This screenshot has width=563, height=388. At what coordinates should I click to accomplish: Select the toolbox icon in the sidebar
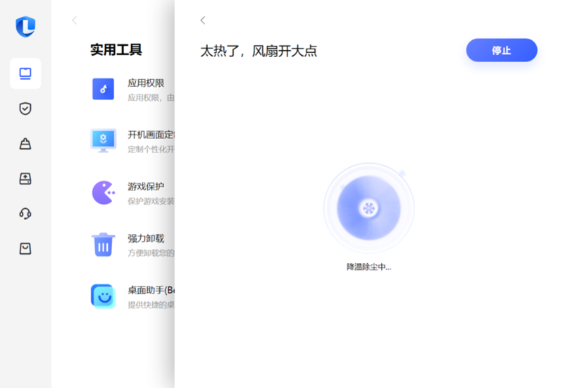(25, 144)
